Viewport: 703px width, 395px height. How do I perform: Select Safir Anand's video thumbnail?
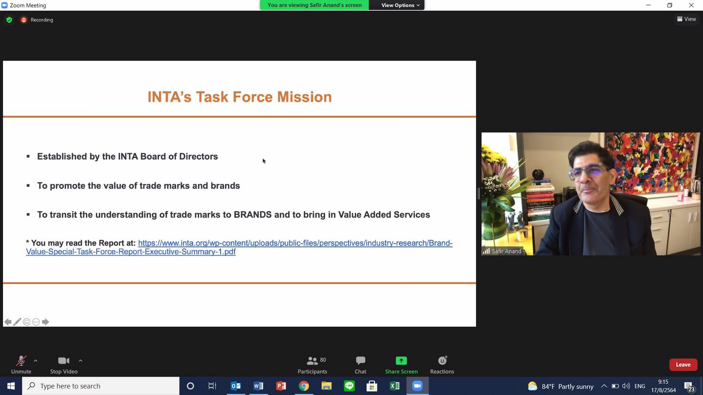[591, 194]
